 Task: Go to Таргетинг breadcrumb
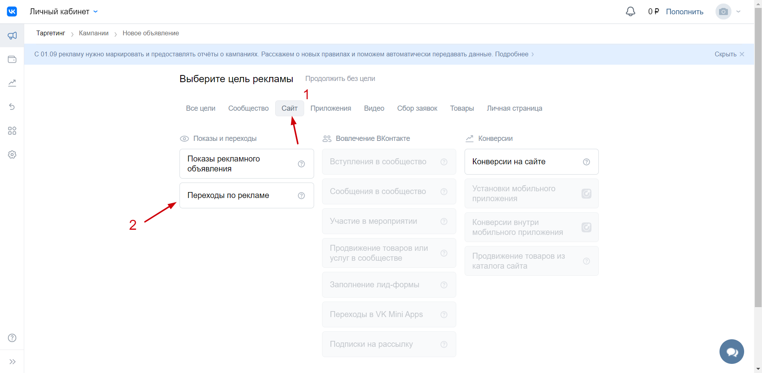click(50, 33)
